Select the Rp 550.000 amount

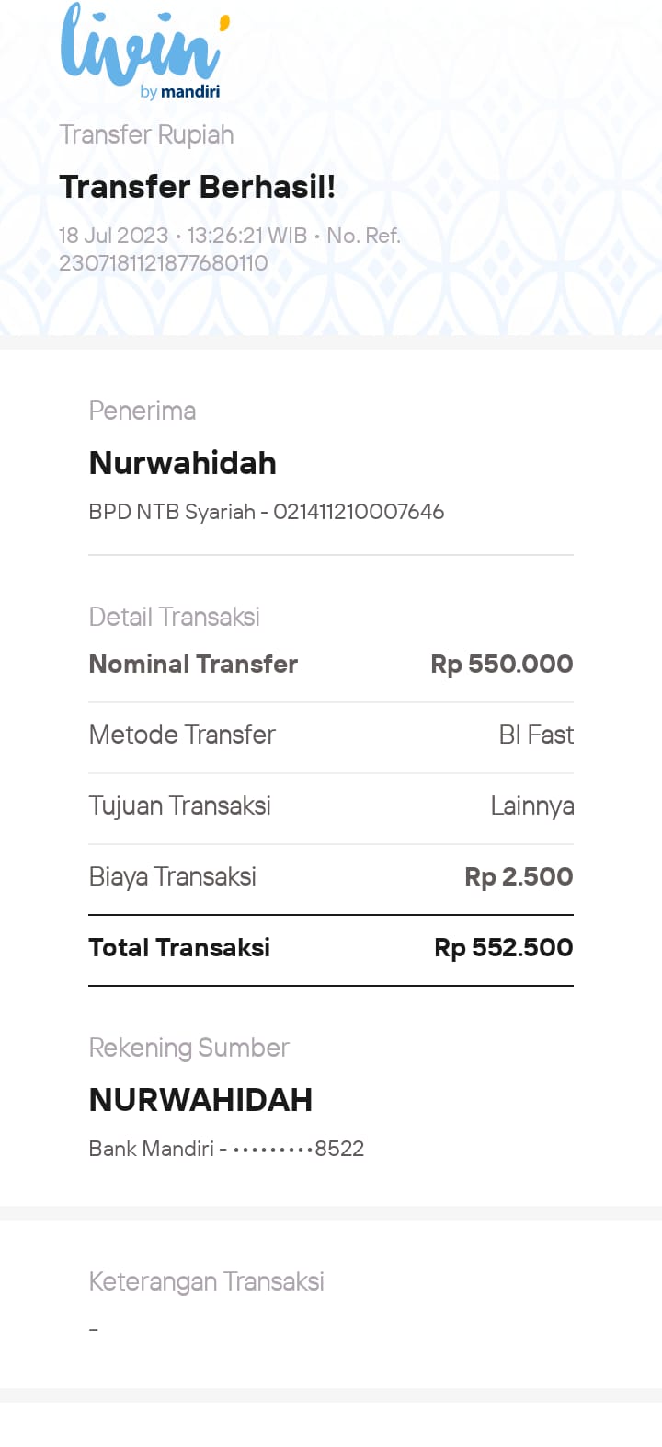[x=501, y=664]
